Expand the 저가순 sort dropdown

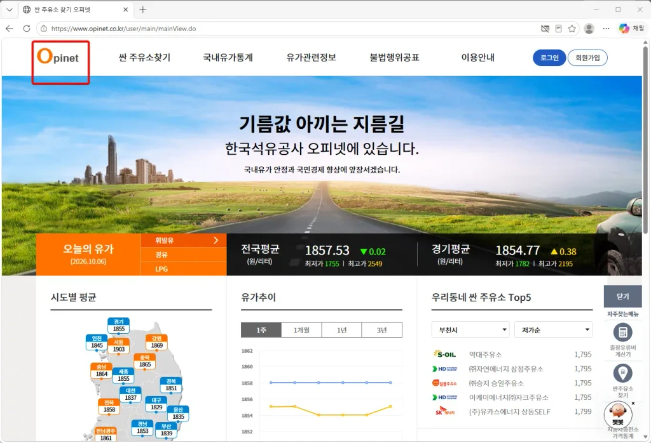pyautogui.click(x=553, y=330)
